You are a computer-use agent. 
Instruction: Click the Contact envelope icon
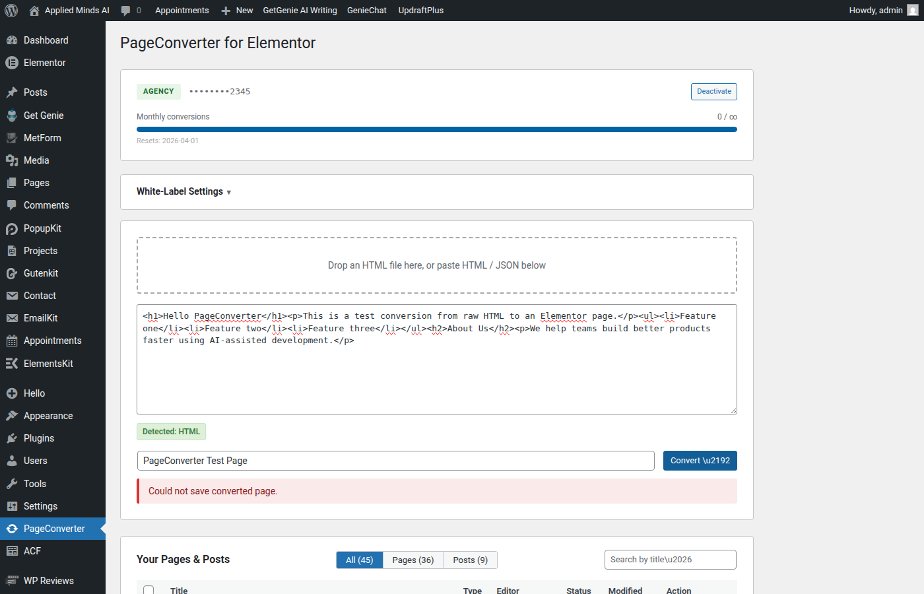[x=12, y=296]
